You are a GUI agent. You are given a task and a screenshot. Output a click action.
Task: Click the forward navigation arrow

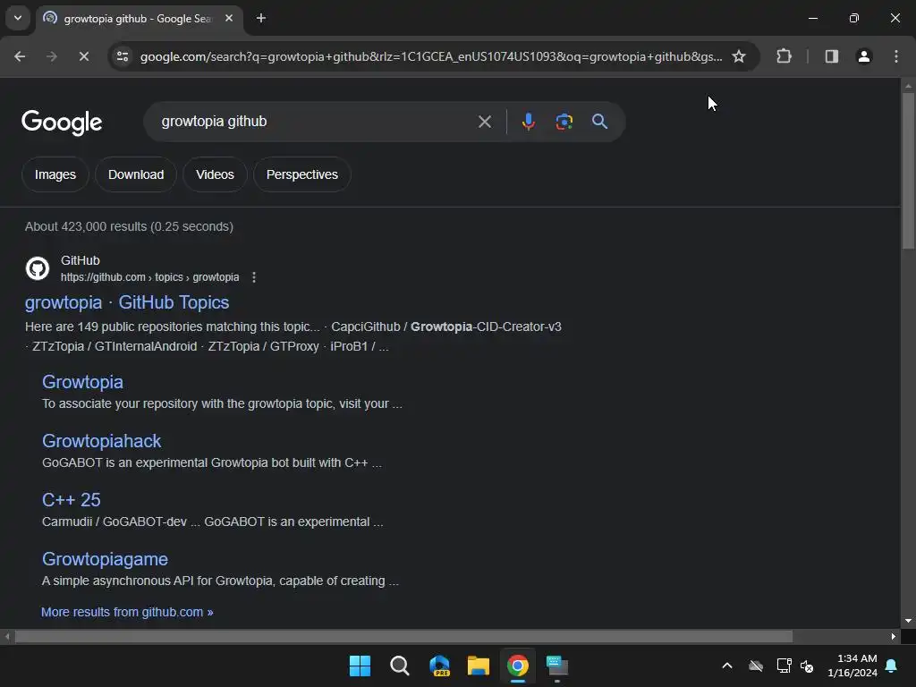[52, 56]
